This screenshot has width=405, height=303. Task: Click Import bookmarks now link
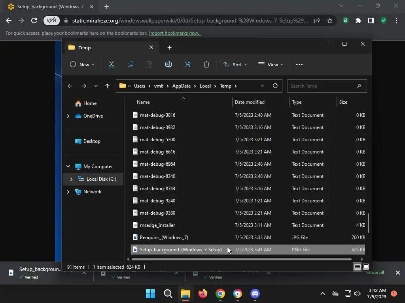click(x=175, y=33)
